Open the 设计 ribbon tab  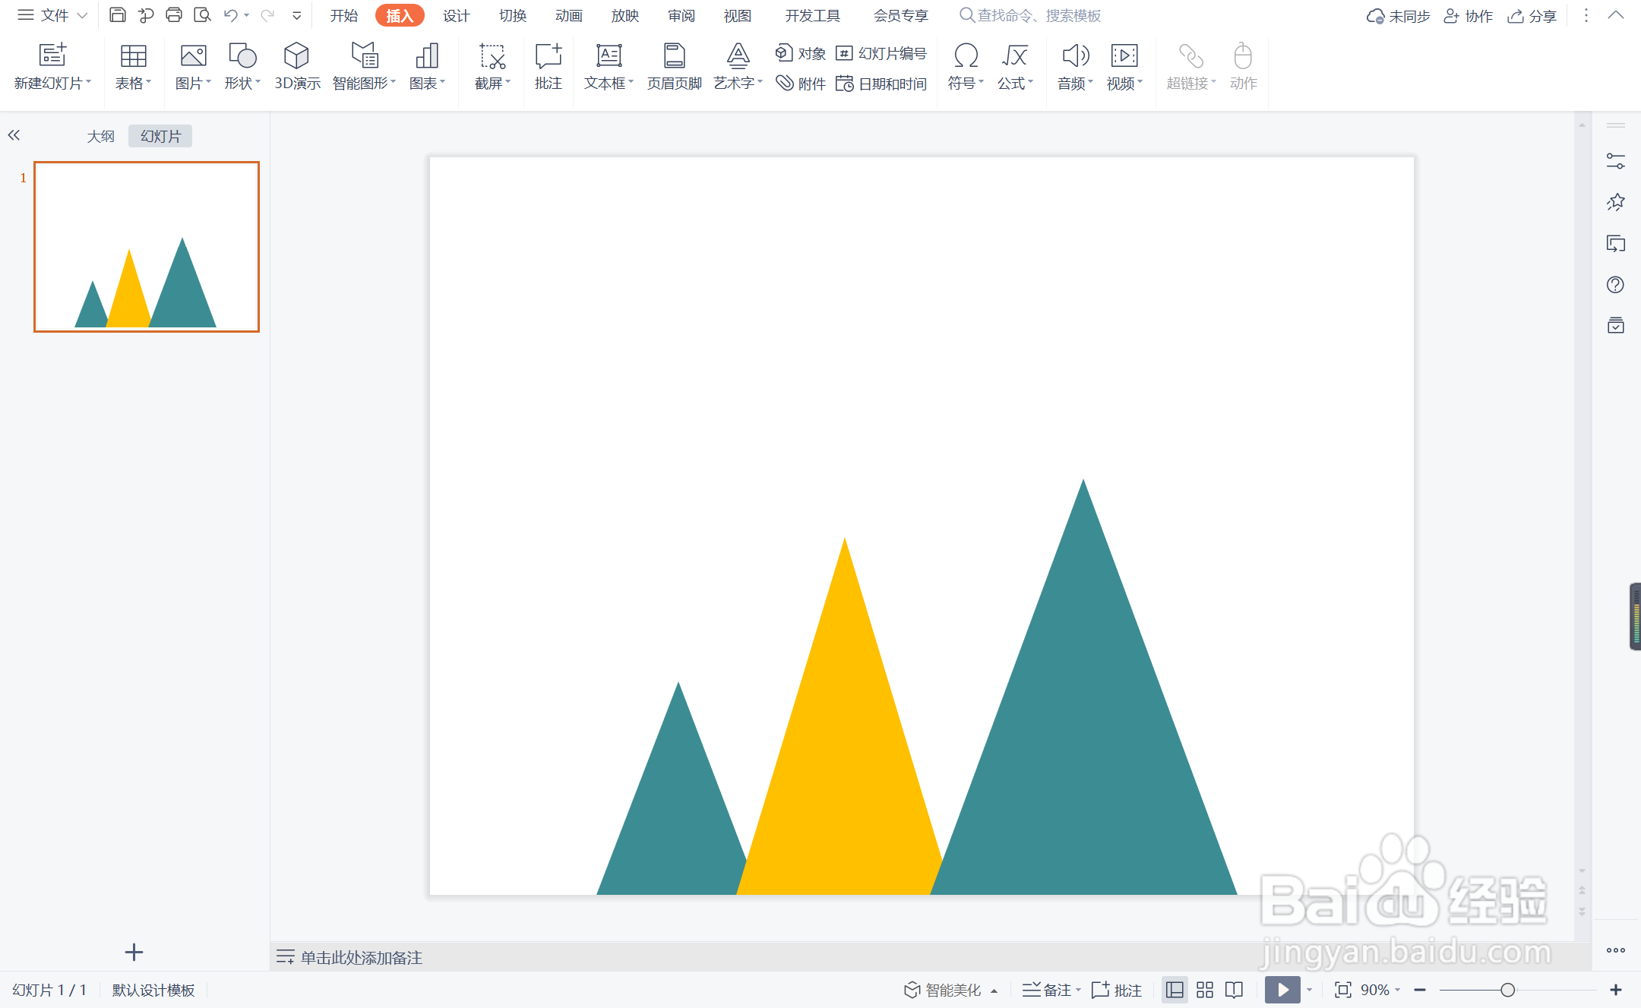[x=456, y=16]
